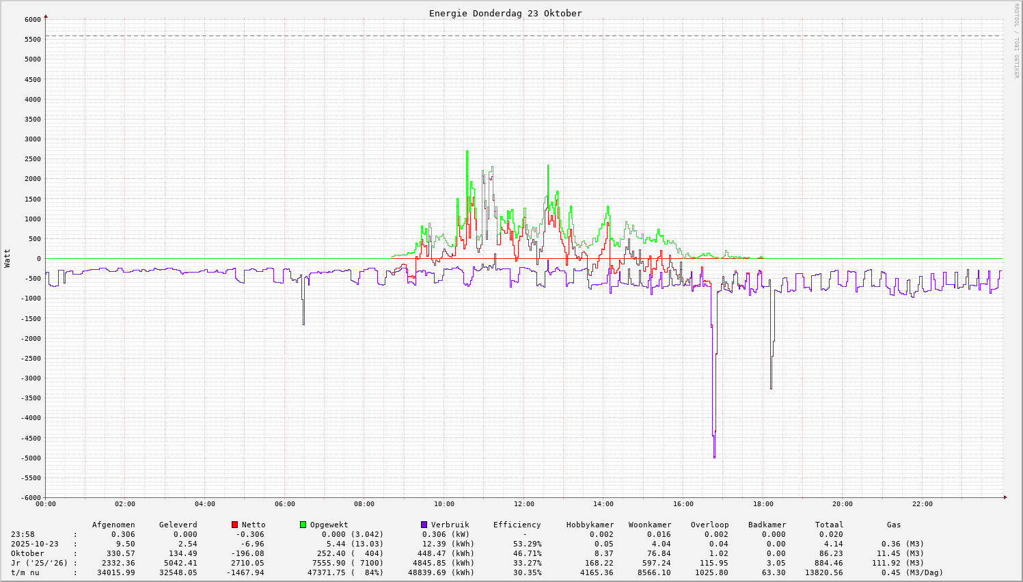Click the Totaal column header
This screenshot has width=1023, height=582.
coord(829,525)
